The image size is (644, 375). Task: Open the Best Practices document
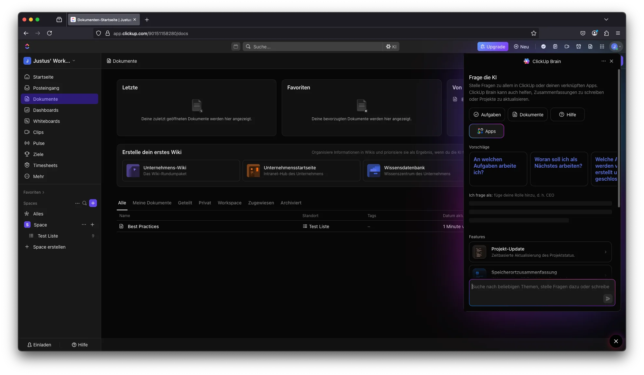pos(143,226)
